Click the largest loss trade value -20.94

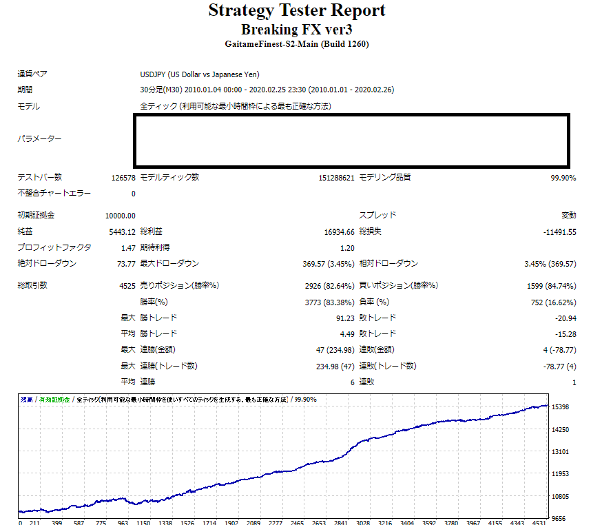pyautogui.click(x=566, y=318)
